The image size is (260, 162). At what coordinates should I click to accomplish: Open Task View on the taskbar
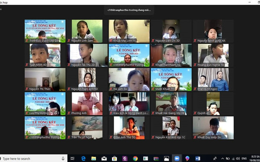tap(72, 158)
